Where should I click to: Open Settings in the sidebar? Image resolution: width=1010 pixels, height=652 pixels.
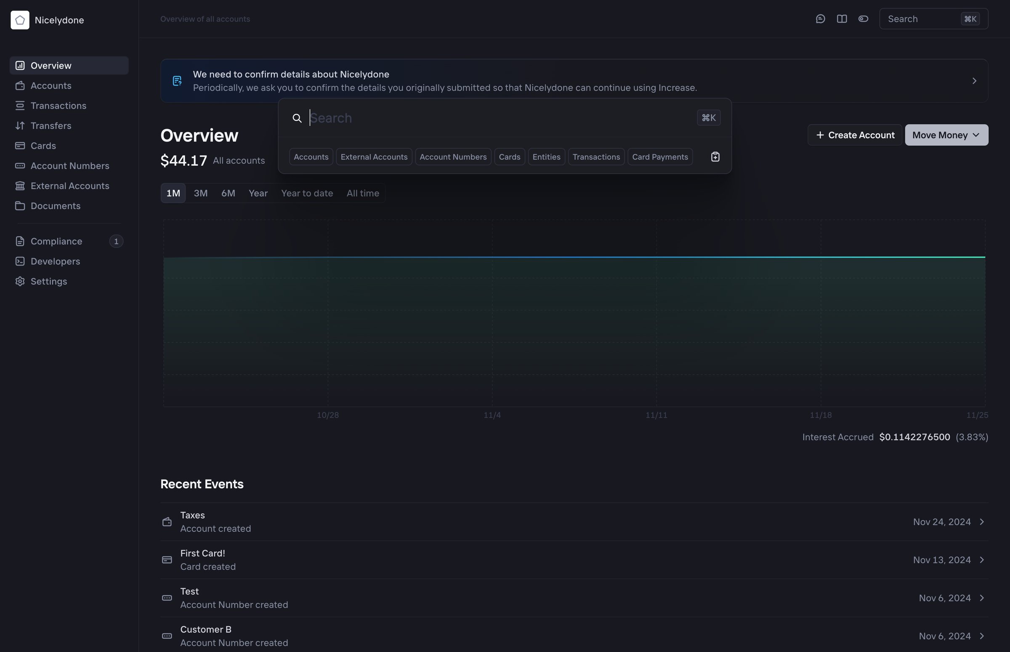(x=69, y=281)
